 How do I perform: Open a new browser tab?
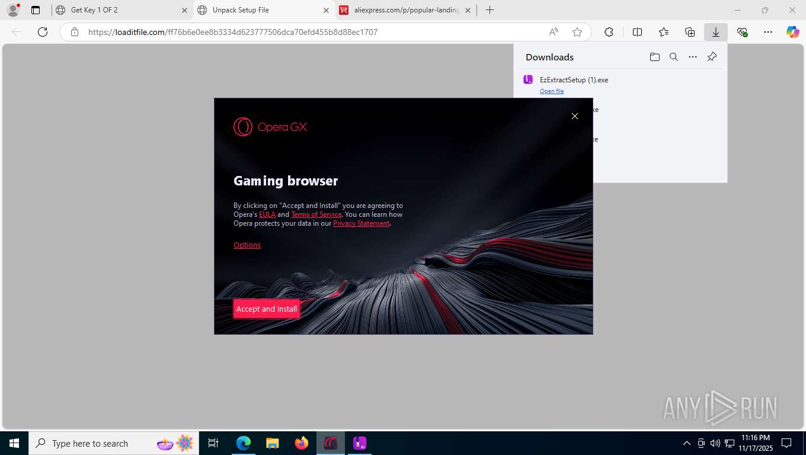[x=490, y=10]
